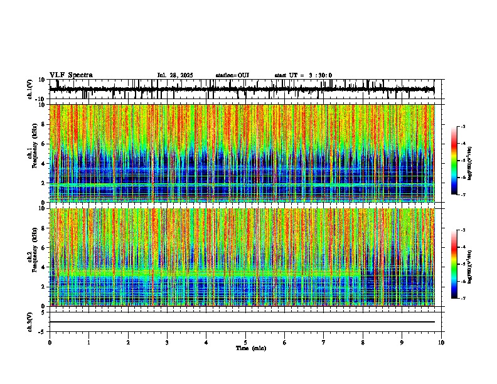Click the '-3' label on ch.1 color bar
Image resolution: width=497 pixels, height=384 pixels.
click(x=463, y=127)
